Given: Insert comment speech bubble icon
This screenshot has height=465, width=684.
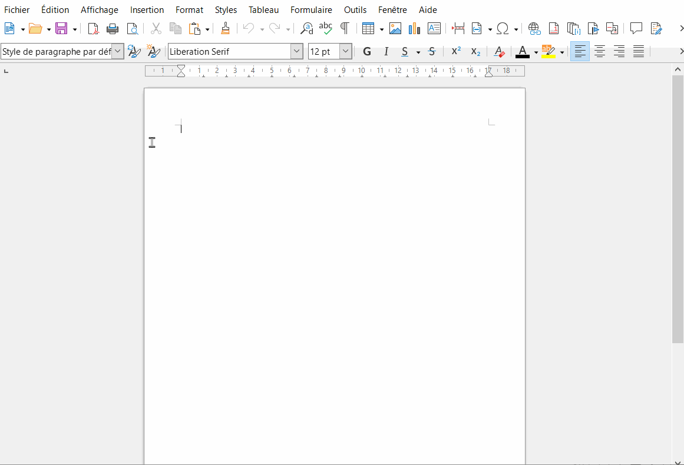Looking at the screenshot, I should coord(636,29).
